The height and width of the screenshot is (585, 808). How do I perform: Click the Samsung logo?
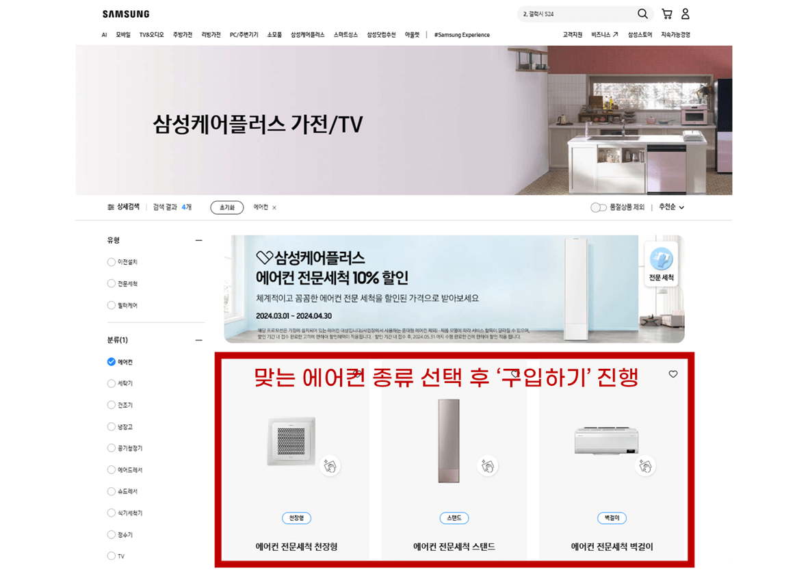pos(126,14)
